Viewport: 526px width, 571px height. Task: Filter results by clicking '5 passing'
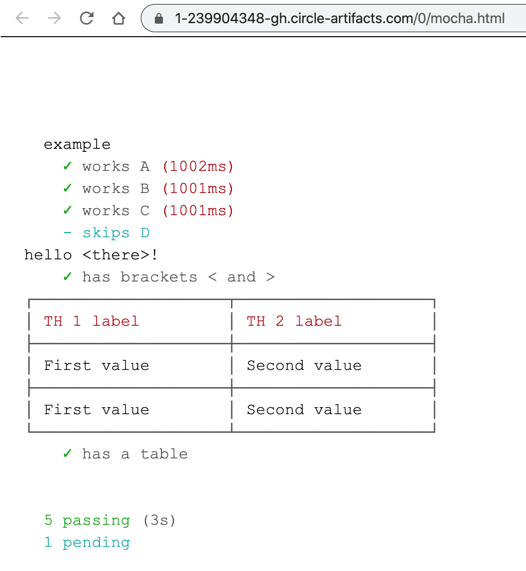click(86, 520)
